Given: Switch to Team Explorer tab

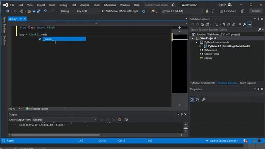Looking at the screenshot, I should (x=248, y=83).
